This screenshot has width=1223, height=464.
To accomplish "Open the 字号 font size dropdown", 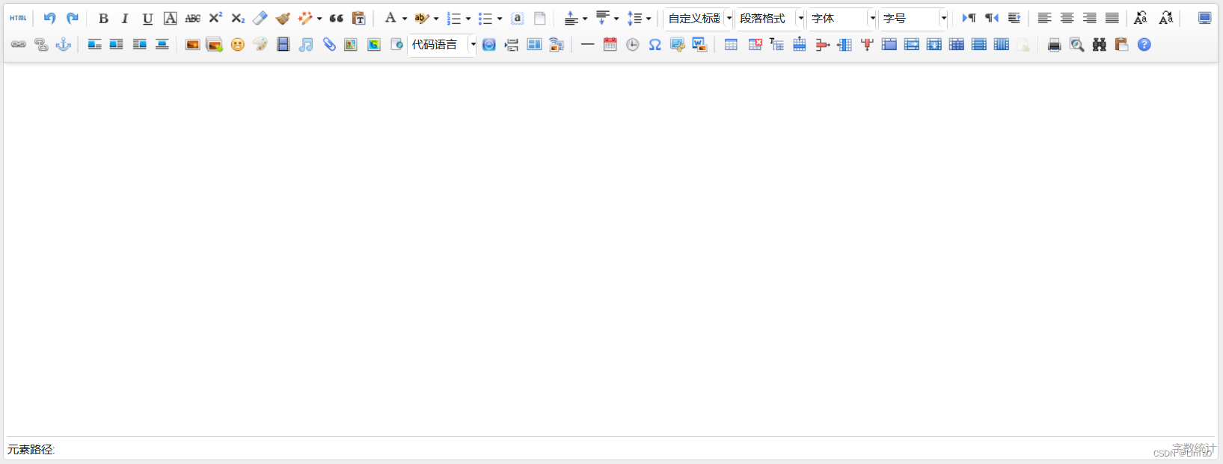I will point(913,18).
